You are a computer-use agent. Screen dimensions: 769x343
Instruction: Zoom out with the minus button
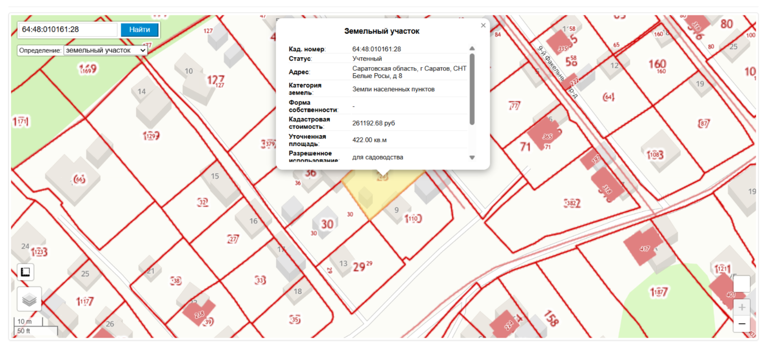(742, 323)
